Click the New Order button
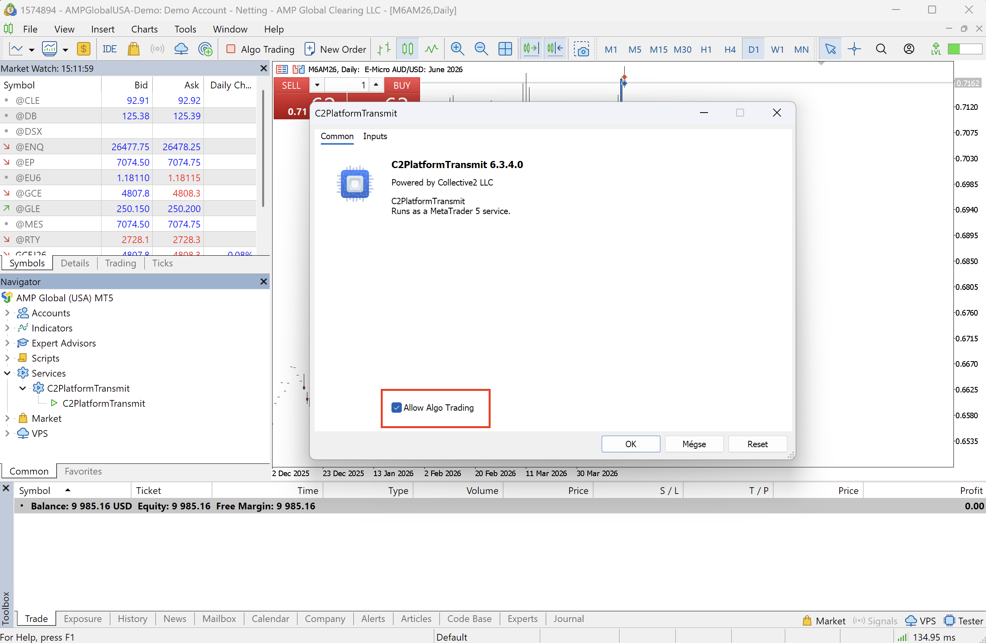The width and height of the screenshot is (986, 643). pos(335,49)
